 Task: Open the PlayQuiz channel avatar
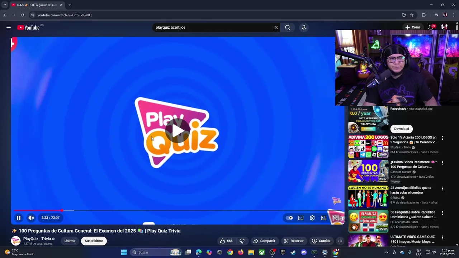point(16,241)
